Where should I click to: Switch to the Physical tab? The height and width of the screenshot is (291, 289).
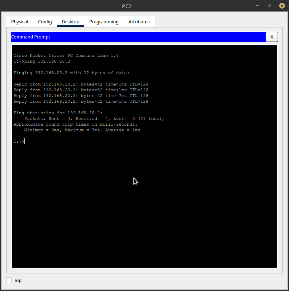point(20,22)
